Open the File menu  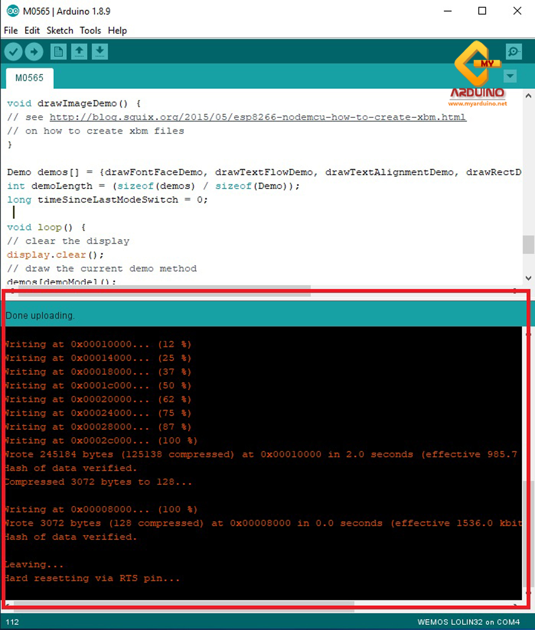click(11, 31)
